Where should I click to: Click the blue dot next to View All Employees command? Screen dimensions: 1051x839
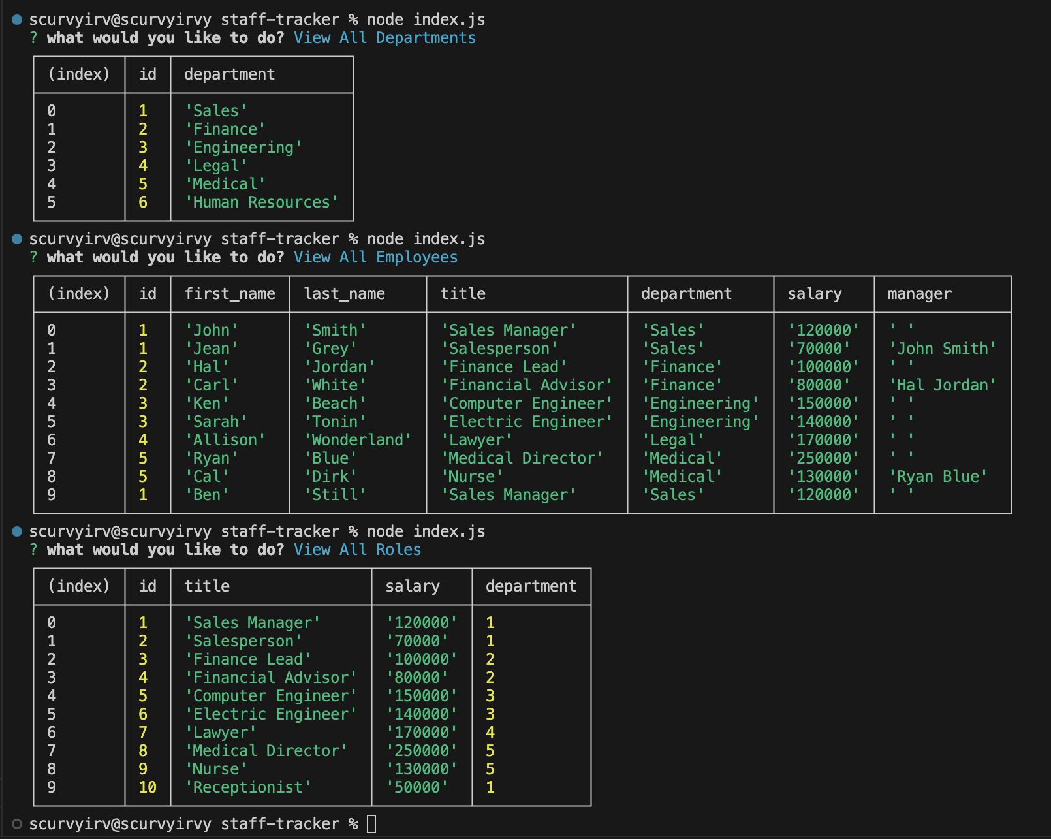18,239
